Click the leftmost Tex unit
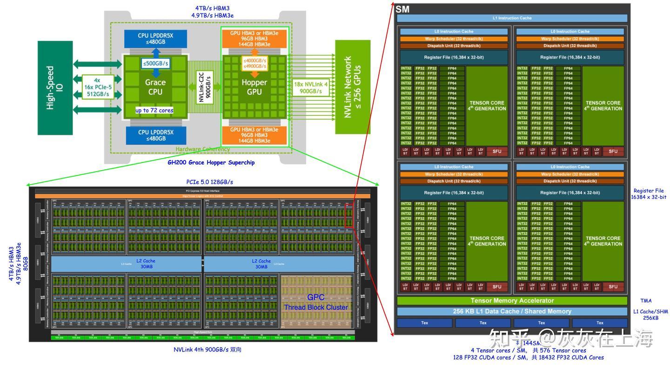 tap(424, 323)
